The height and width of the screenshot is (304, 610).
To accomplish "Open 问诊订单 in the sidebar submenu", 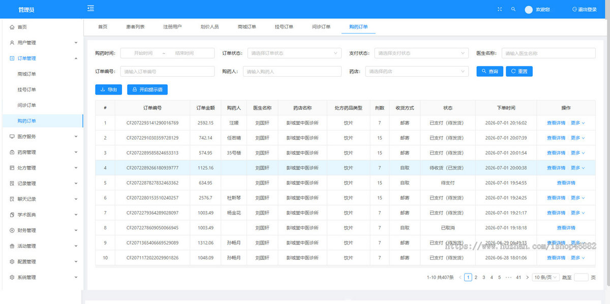I will coord(42,105).
